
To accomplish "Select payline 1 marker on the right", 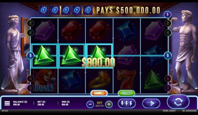I will [x=168, y=55].
